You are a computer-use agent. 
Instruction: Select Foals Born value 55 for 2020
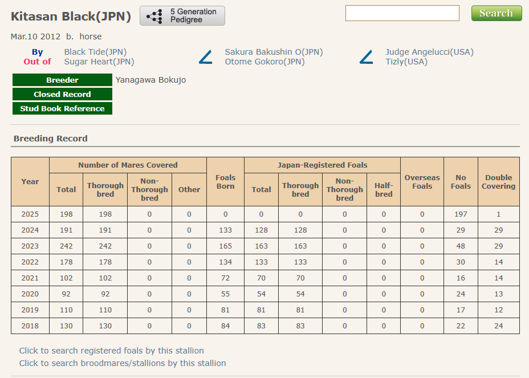pos(225,294)
